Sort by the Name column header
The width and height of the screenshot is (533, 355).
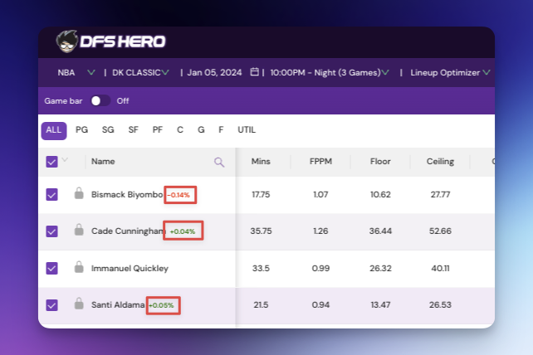click(x=103, y=162)
